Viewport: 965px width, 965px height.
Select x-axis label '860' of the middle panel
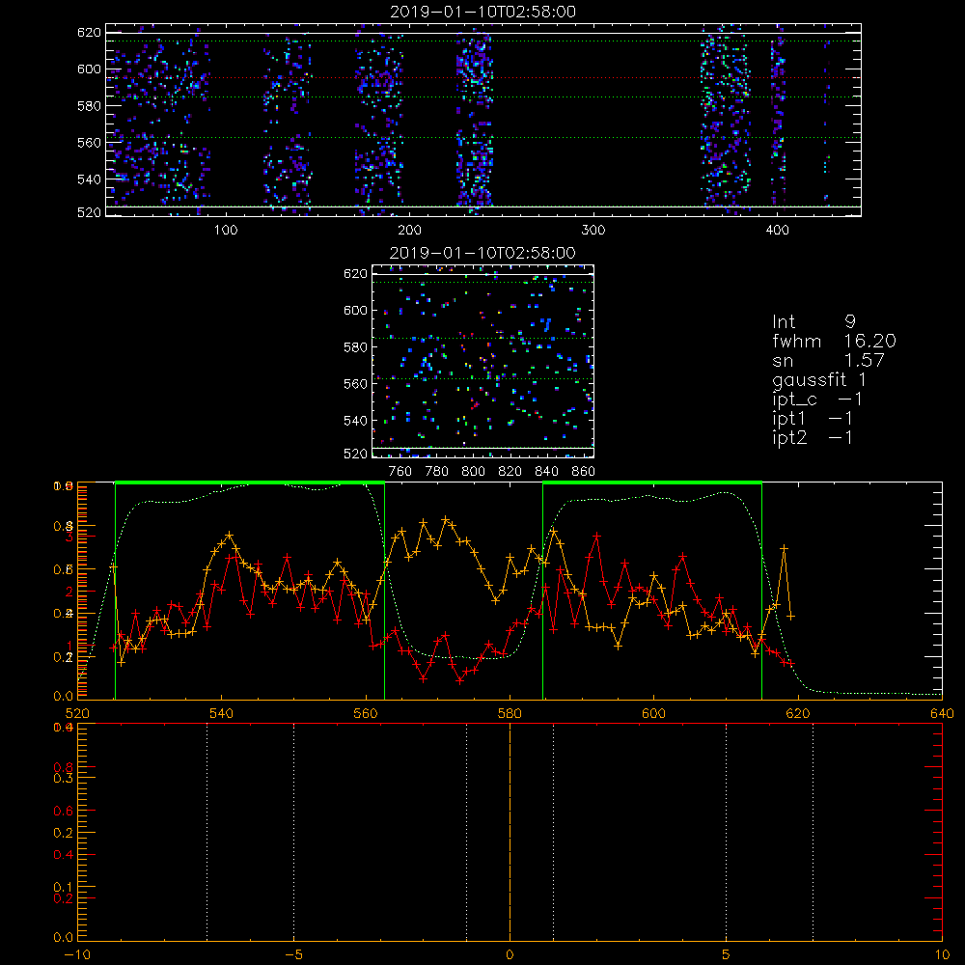584,472
